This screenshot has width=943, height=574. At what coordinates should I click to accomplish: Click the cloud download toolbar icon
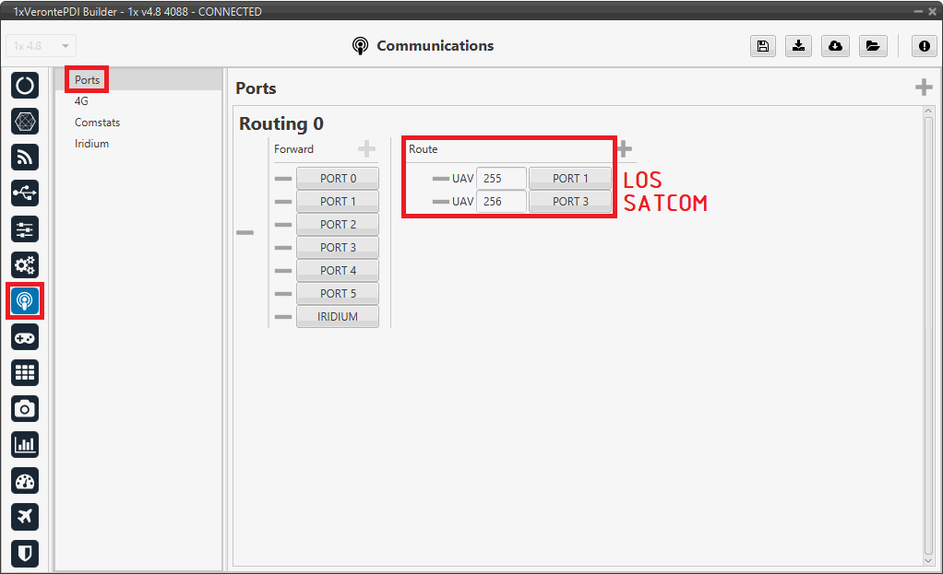pos(835,46)
